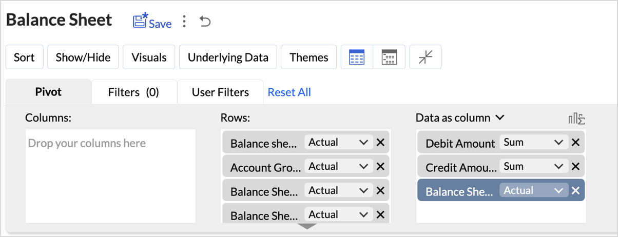Click the Save icon with asterisk

[x=140, y=21]
